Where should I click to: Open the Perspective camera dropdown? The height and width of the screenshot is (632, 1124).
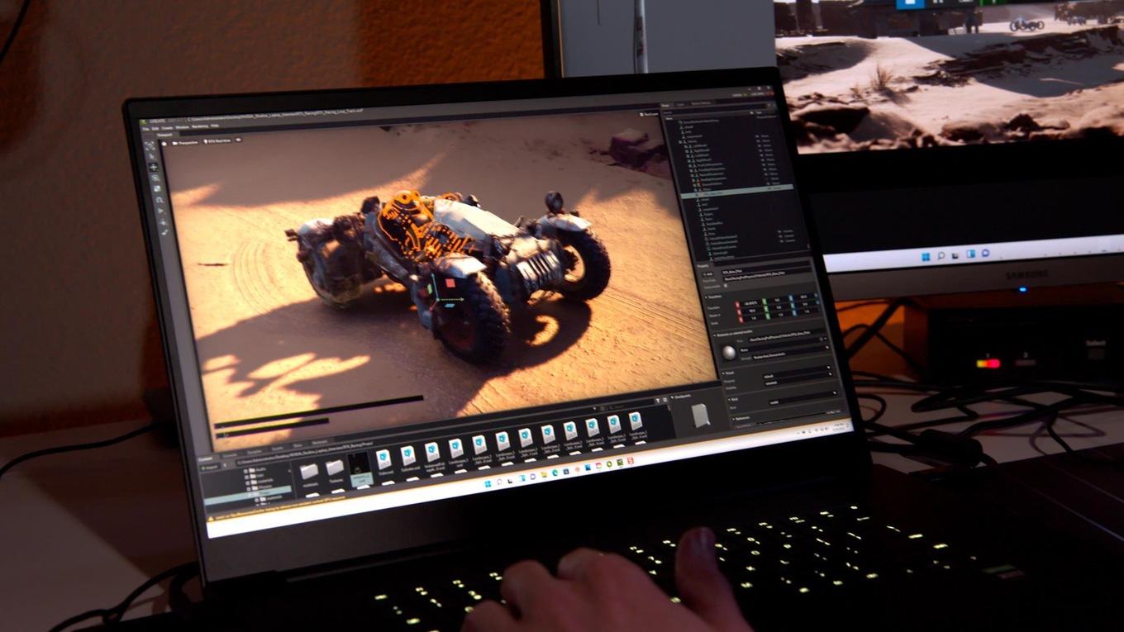click(x=185, y=143)
